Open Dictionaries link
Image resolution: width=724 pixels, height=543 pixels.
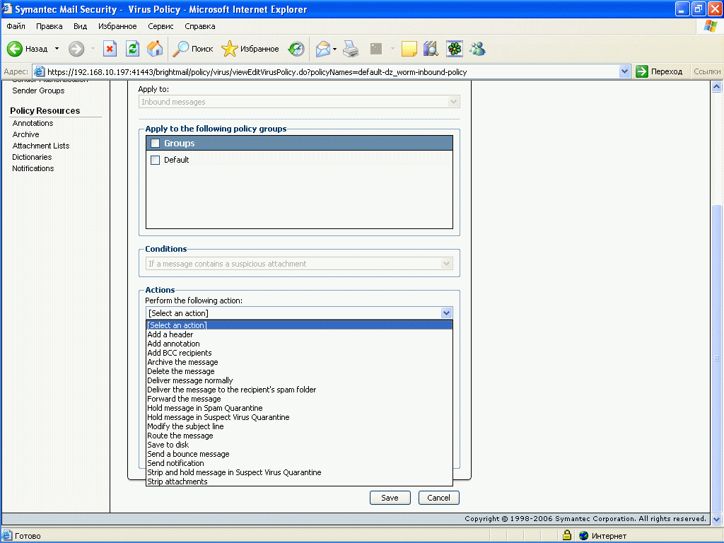point(32,157)
